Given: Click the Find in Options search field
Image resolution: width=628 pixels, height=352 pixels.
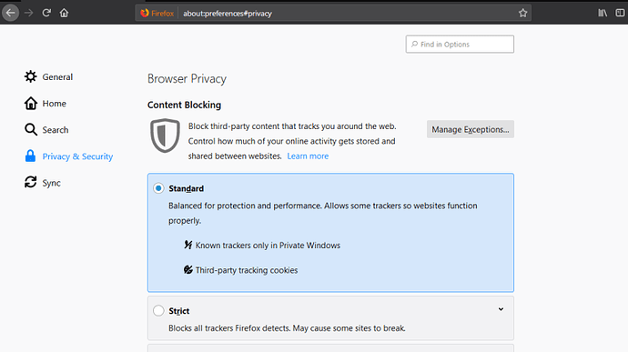Looking at the screenshot, I should (460, 44).
